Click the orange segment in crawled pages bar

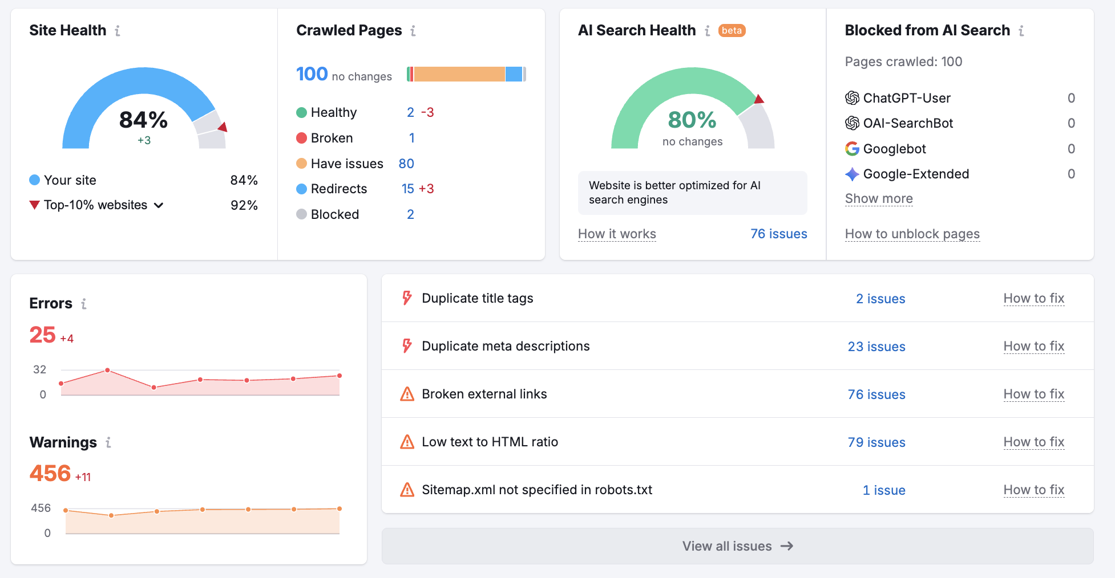[x=459, y=74]
